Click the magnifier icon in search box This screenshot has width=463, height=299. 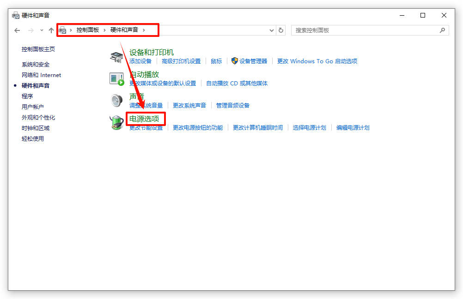pyautogui.click(x=443, y=30)
